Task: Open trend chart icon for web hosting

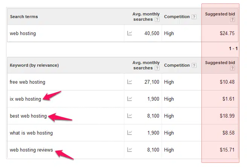Action: pos(130,33)
